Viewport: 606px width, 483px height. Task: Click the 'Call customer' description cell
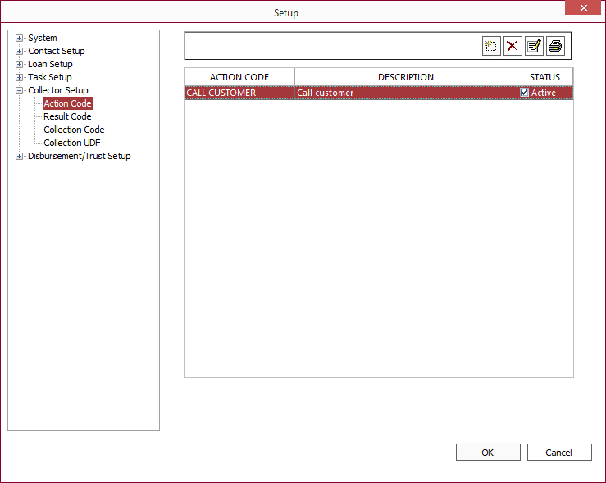[x=406, y=93]
